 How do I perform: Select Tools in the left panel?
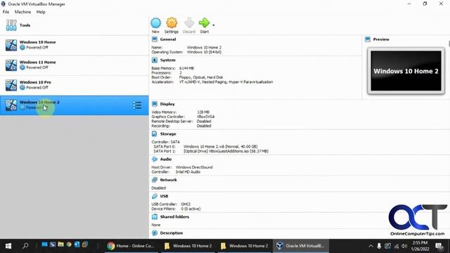[75, 25]
